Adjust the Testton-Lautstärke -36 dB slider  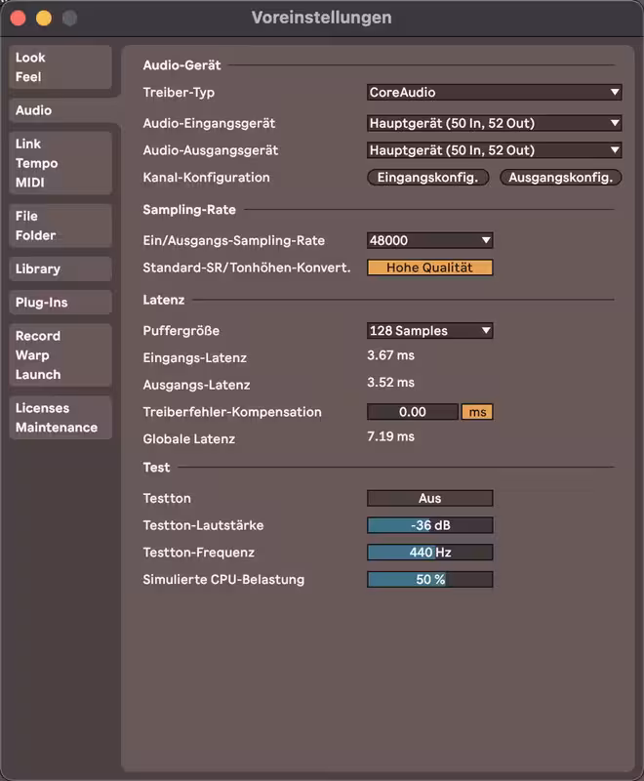pyautogui.click(x=430, y=525)
